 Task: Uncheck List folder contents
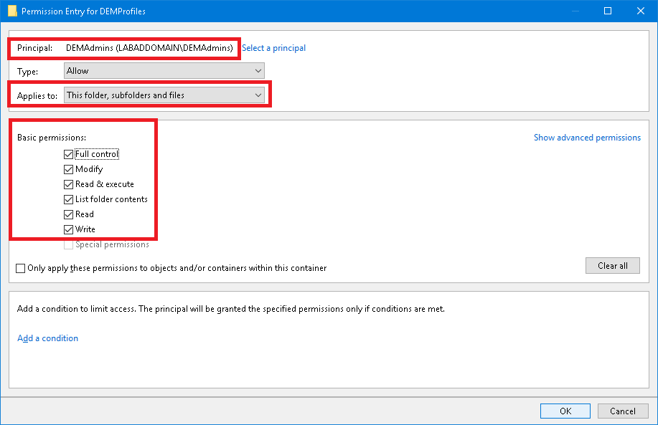[69, 199]
